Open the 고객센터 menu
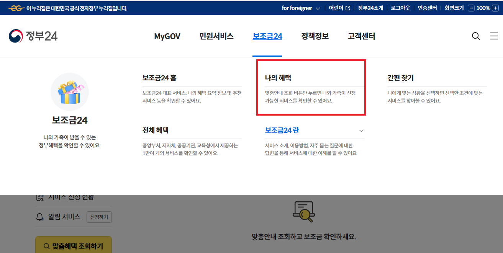 tap(361, 36)
